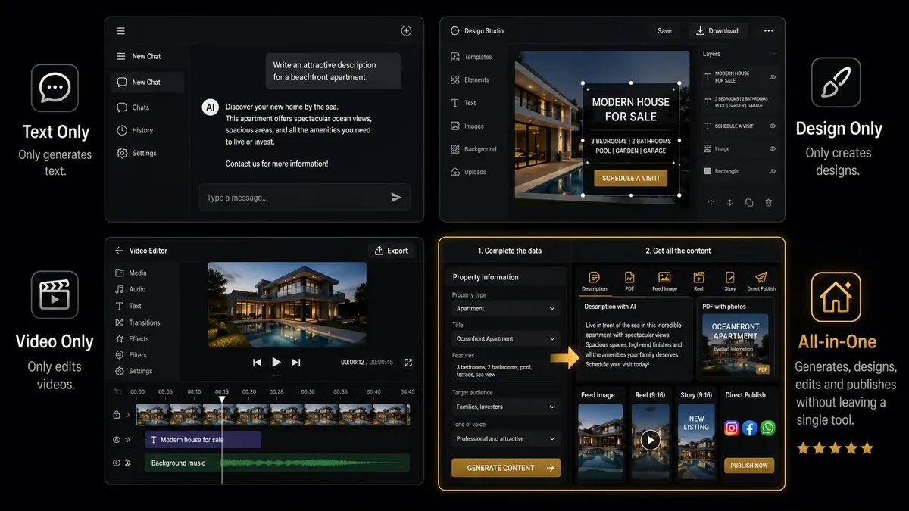Viewport: 909px width, 511px height.
Task: Switch to the Feed Image tab
Action: (x=664, y=282)
